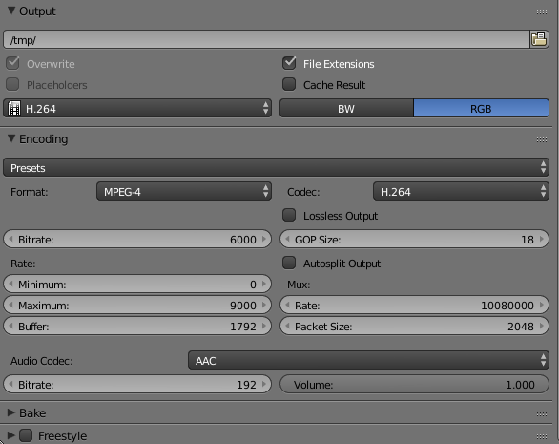
Task: Grab the Output panel drag handle
Action: (x=542, y=11)
